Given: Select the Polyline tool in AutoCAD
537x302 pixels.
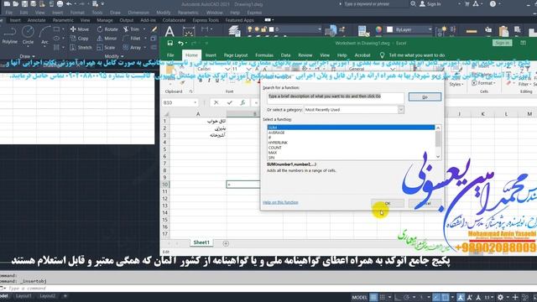Looking at the screenshot, I should point(9,35).
